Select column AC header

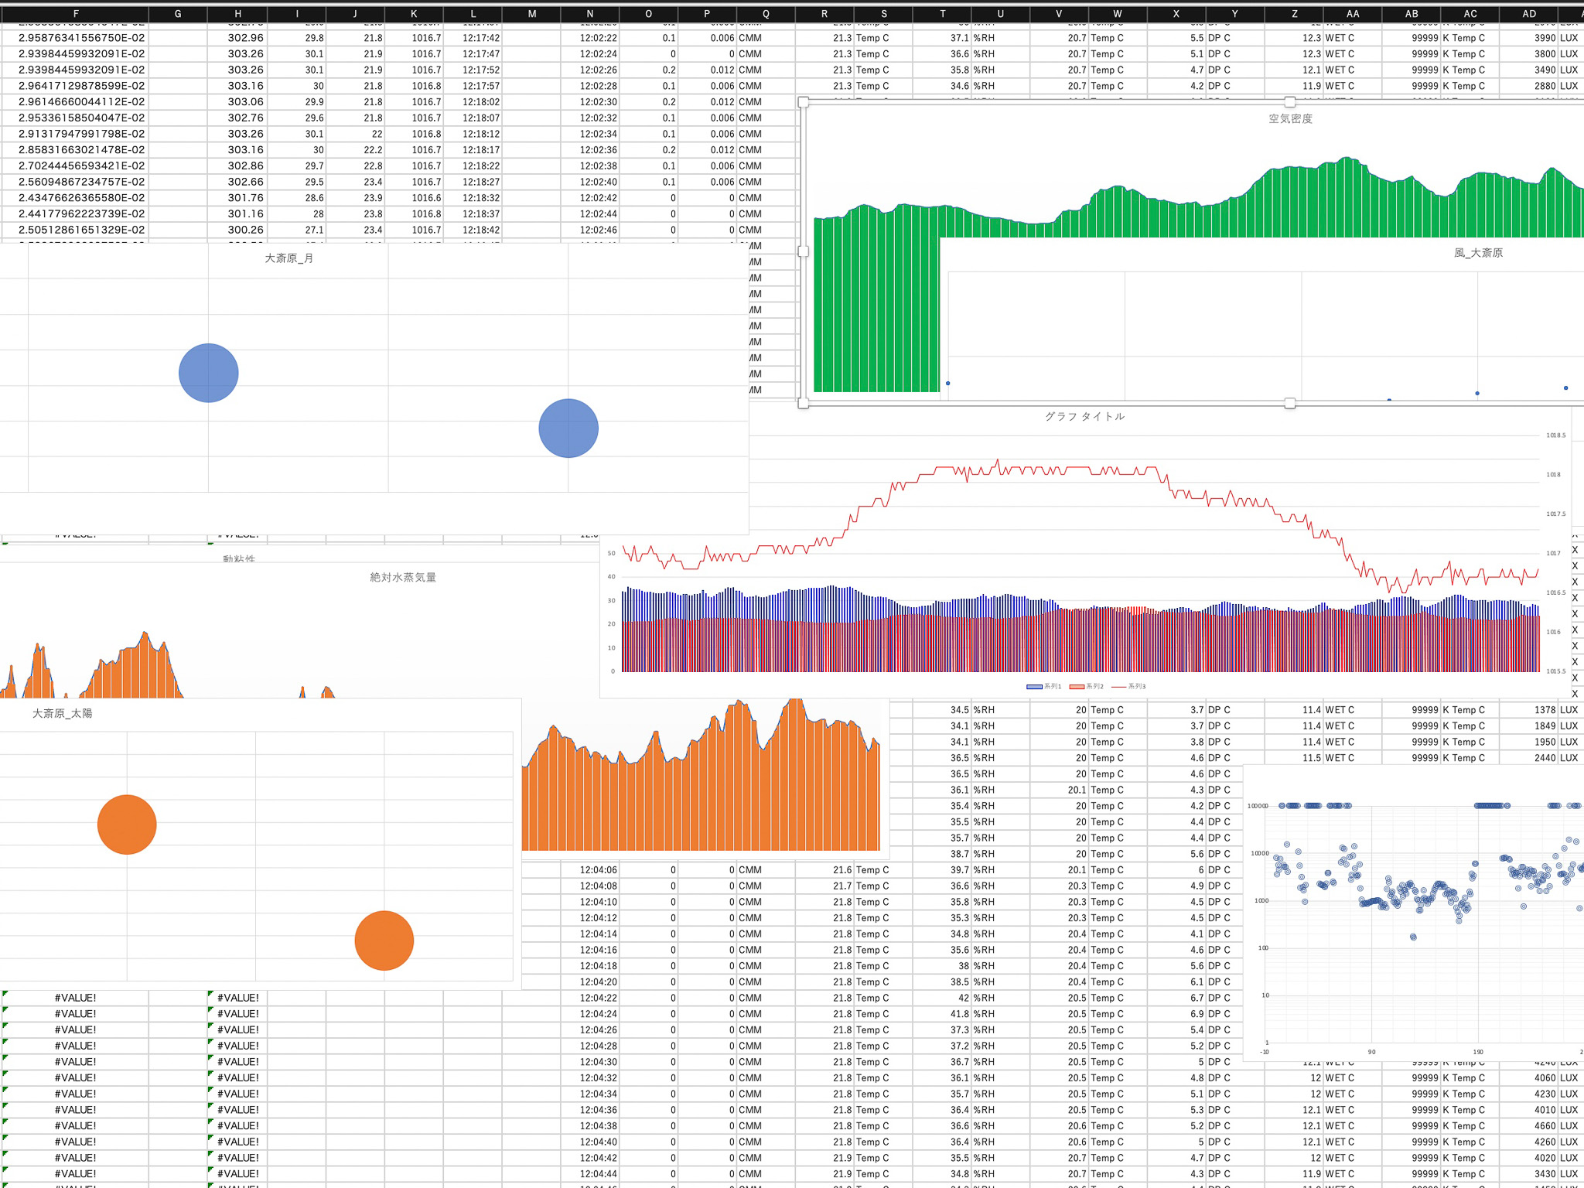point(1470,14)
